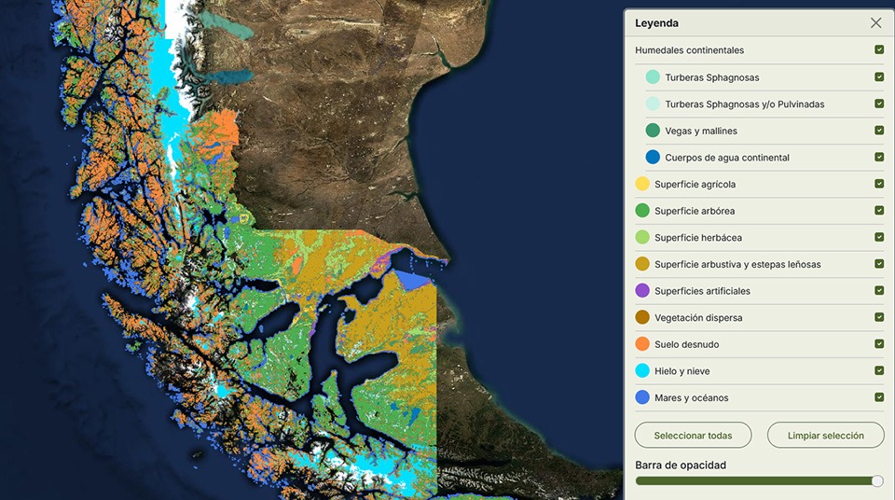Toggle the Superficie herbácea checkbox
This screenshot has width=895, height=500.
(879, 238)
